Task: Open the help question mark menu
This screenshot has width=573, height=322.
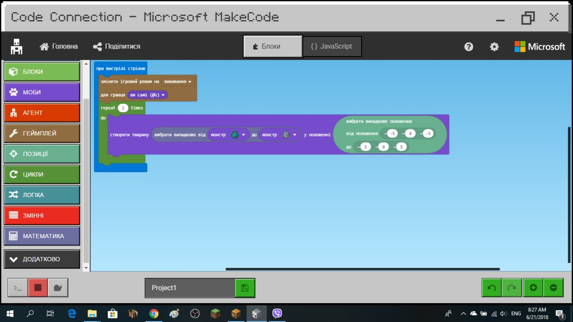Action: pyautogui.click(x=469, y=47)
